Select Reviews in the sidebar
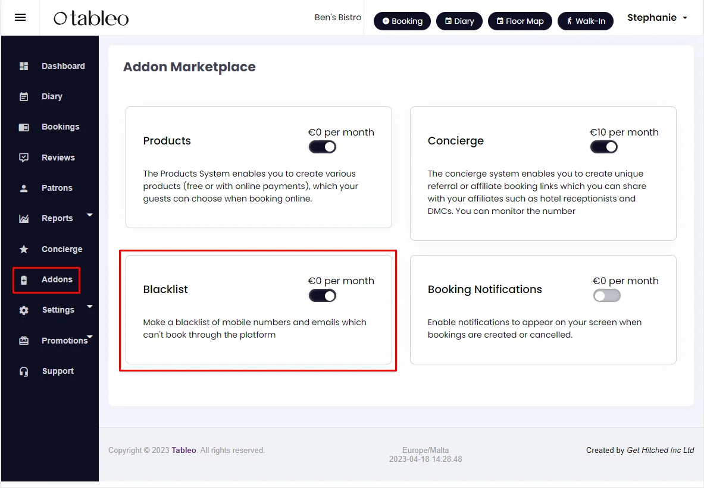 click(x=58, y=158)
